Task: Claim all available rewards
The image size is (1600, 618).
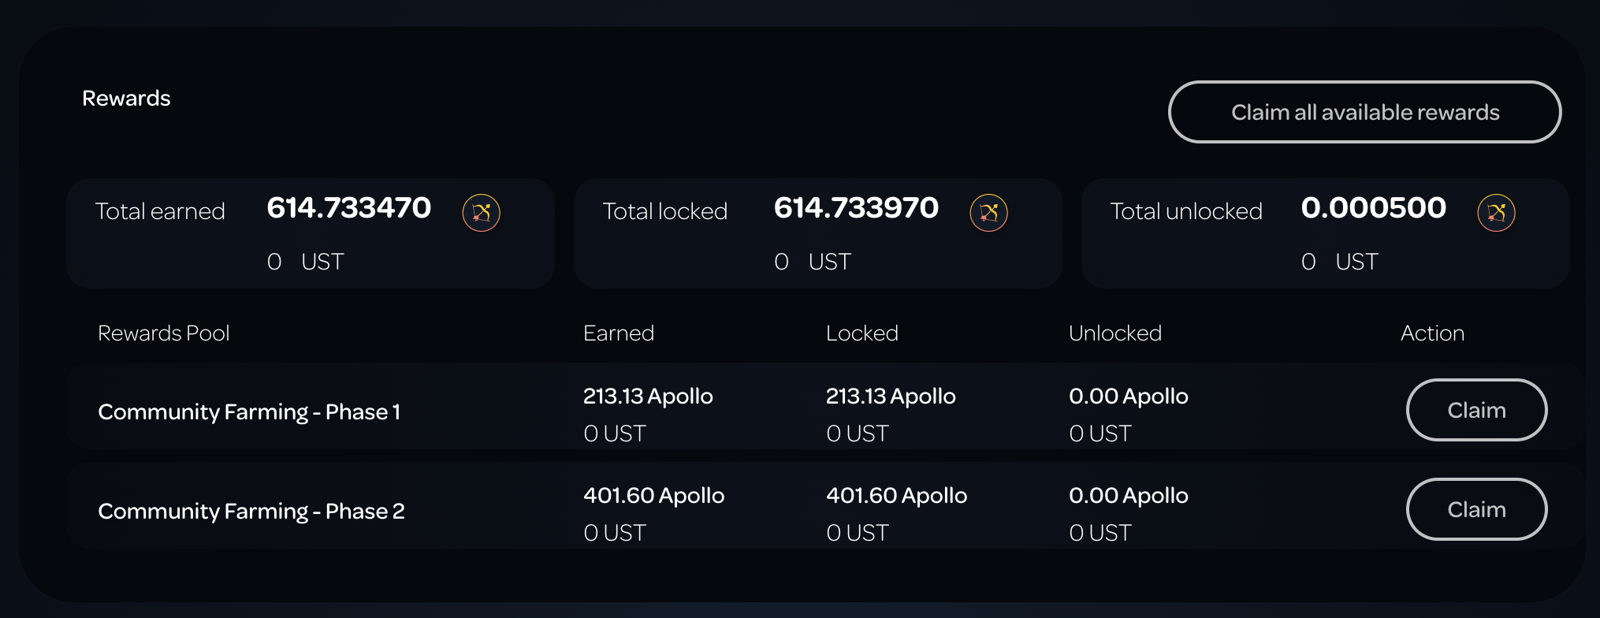Action: click(x=1364, y=112)
